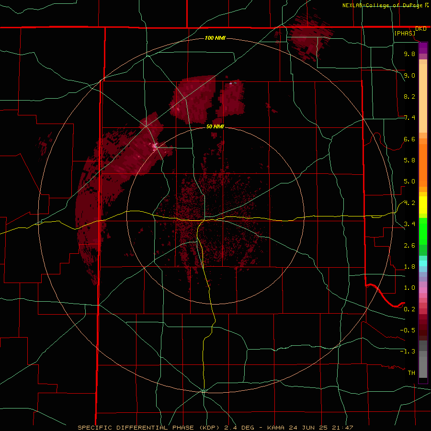Click the 4.2 scale value

point(409,203)
